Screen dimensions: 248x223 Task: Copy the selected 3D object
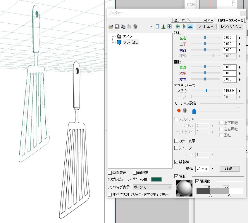pyautogui.click(x=123, y=26)
